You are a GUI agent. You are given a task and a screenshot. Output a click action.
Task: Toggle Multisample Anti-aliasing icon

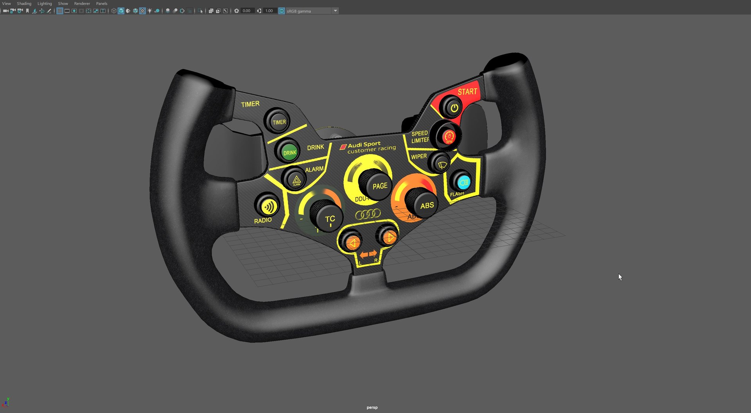182,11
